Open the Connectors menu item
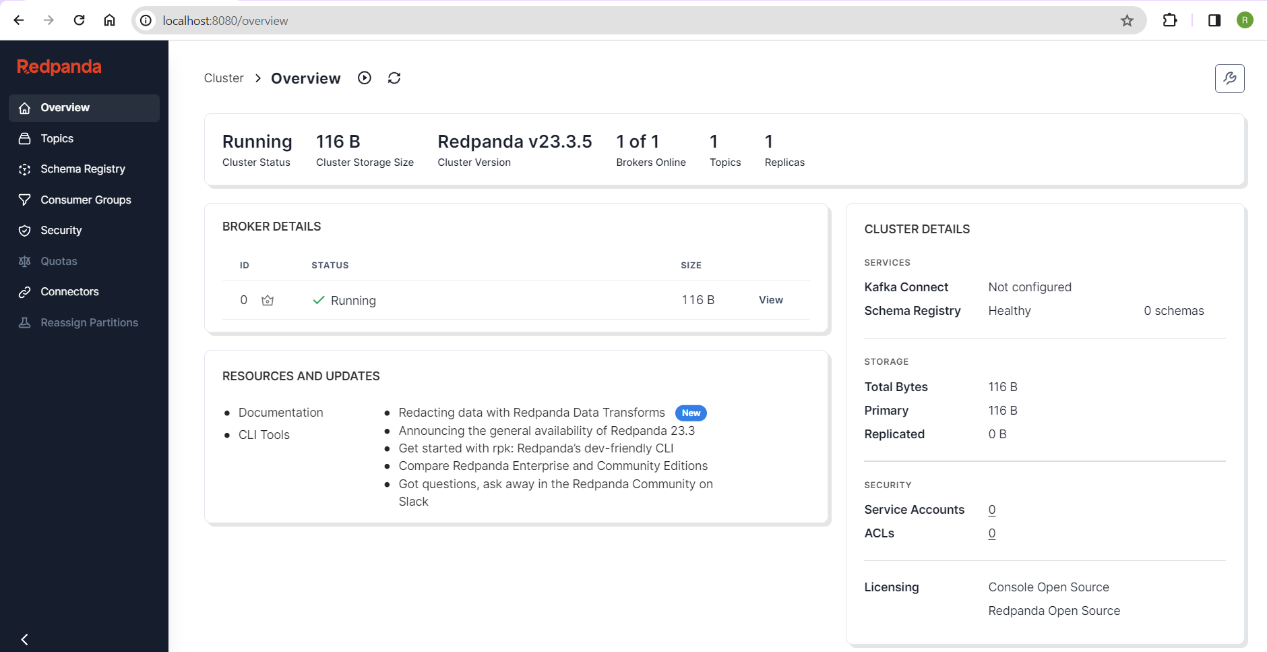This screenshot has width=1267, height=652. (x=84, y=292)
